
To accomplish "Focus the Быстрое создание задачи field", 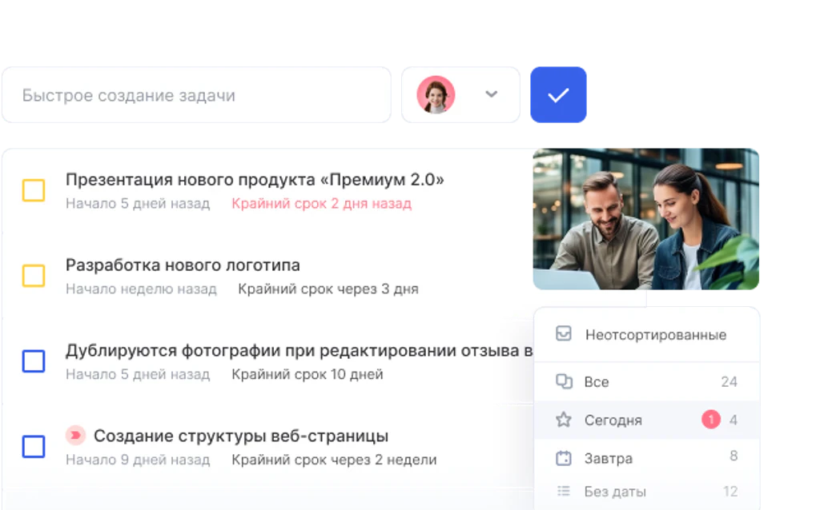I will click(x=197, y=95).
